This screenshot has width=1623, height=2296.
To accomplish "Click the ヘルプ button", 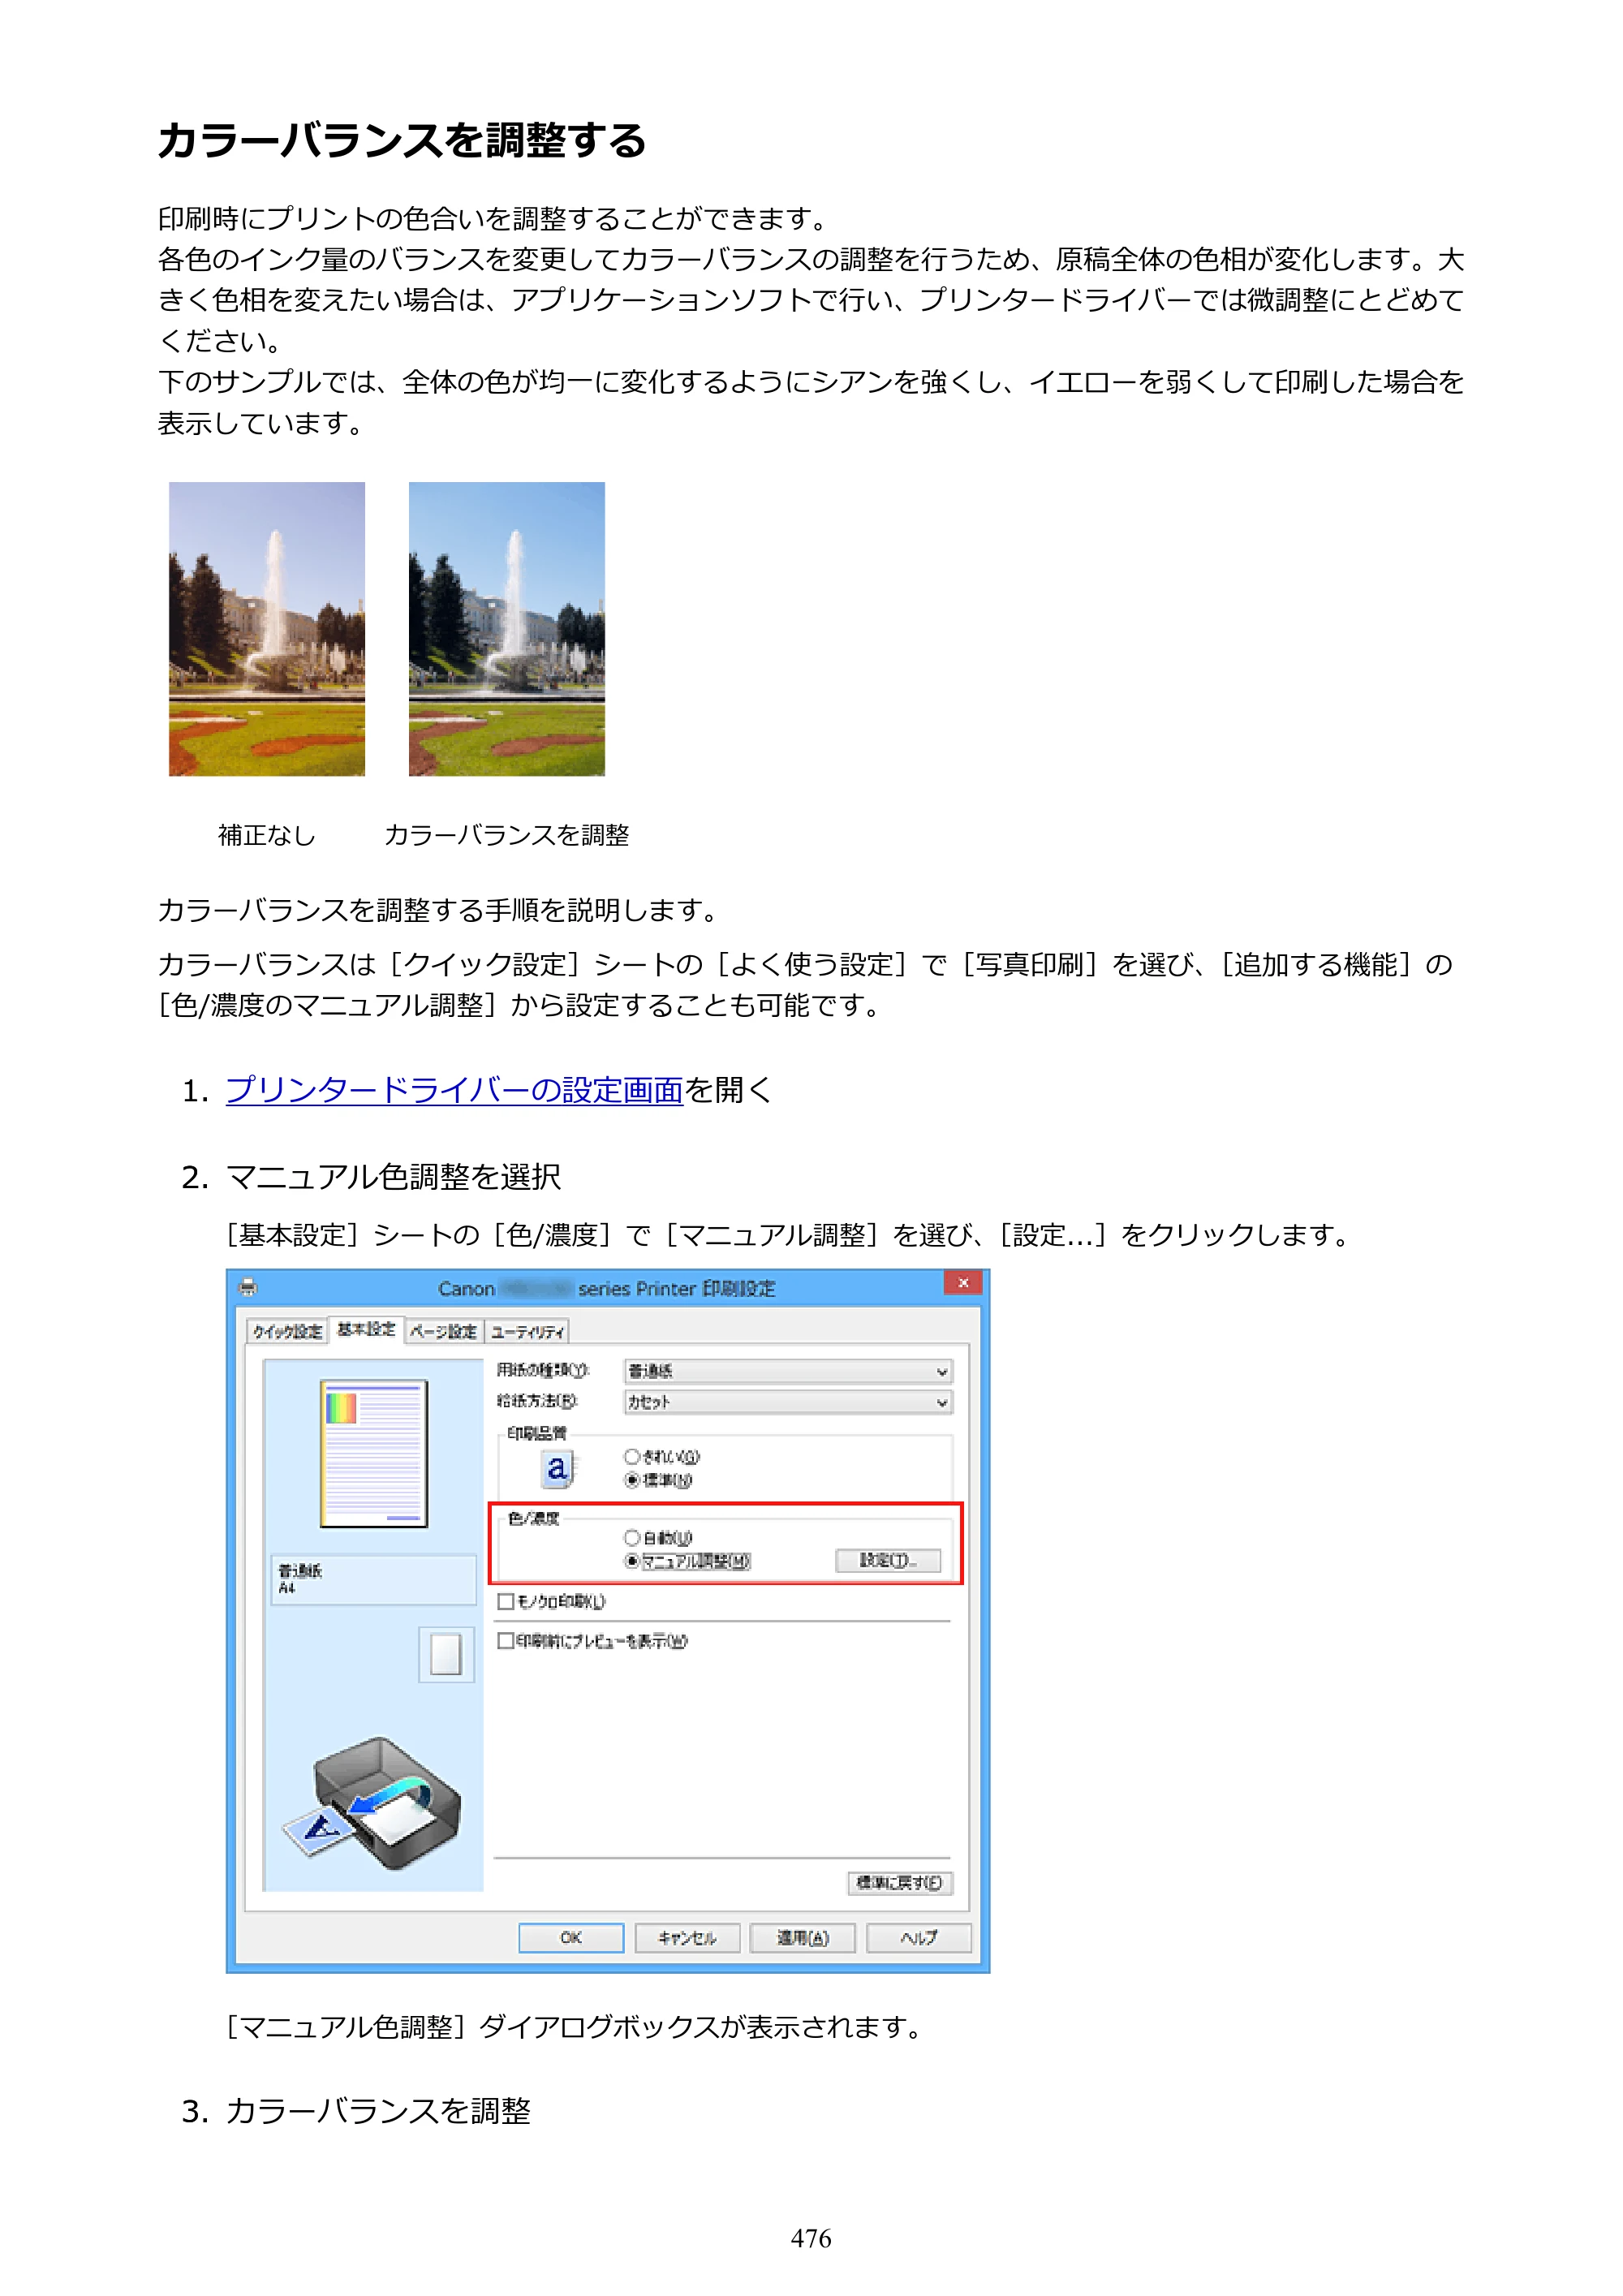I will point(919,1938).
